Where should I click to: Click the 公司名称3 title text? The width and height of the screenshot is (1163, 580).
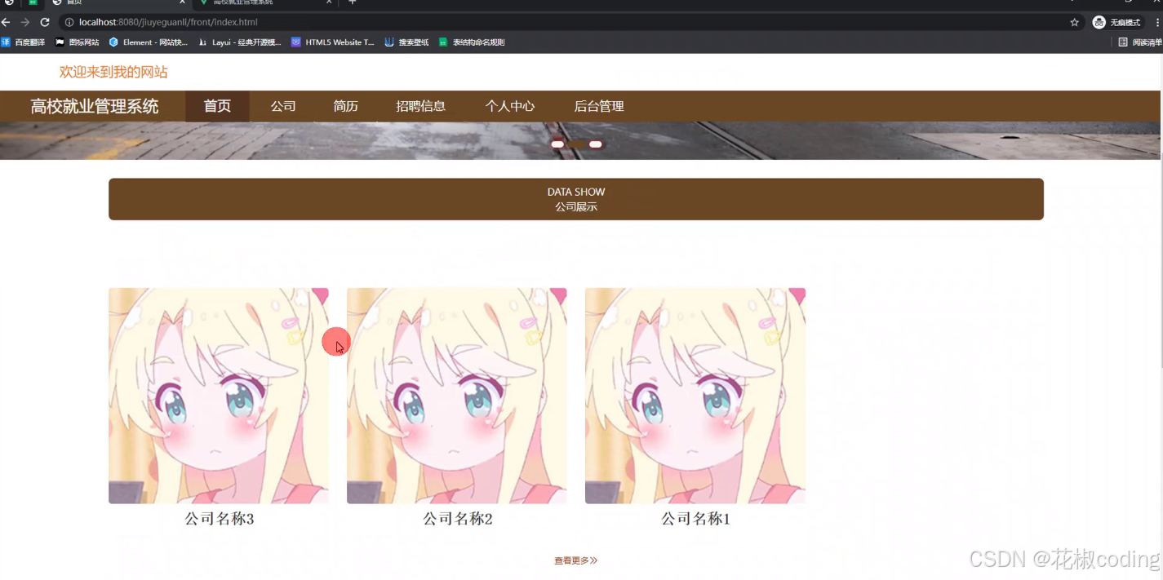pos(220,519)
